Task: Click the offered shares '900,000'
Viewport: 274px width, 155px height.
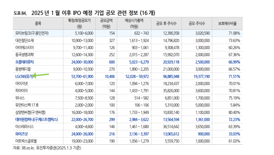Action: [204, 134]
